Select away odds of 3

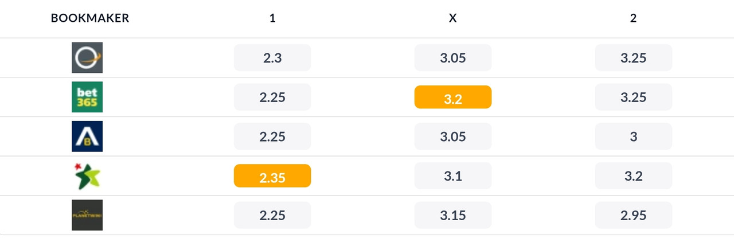click(x=634, y=136)
